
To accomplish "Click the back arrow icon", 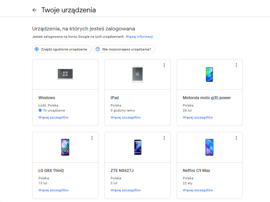I will pyautogui.click(x=34, y=10).
